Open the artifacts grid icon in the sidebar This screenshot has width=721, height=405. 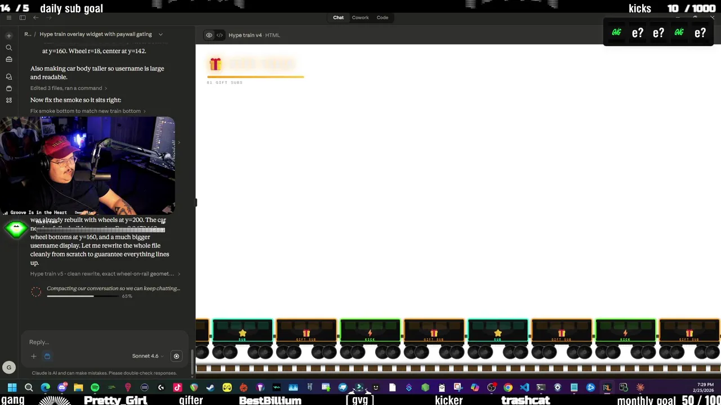pyautogui.click(x=8, y=100)
